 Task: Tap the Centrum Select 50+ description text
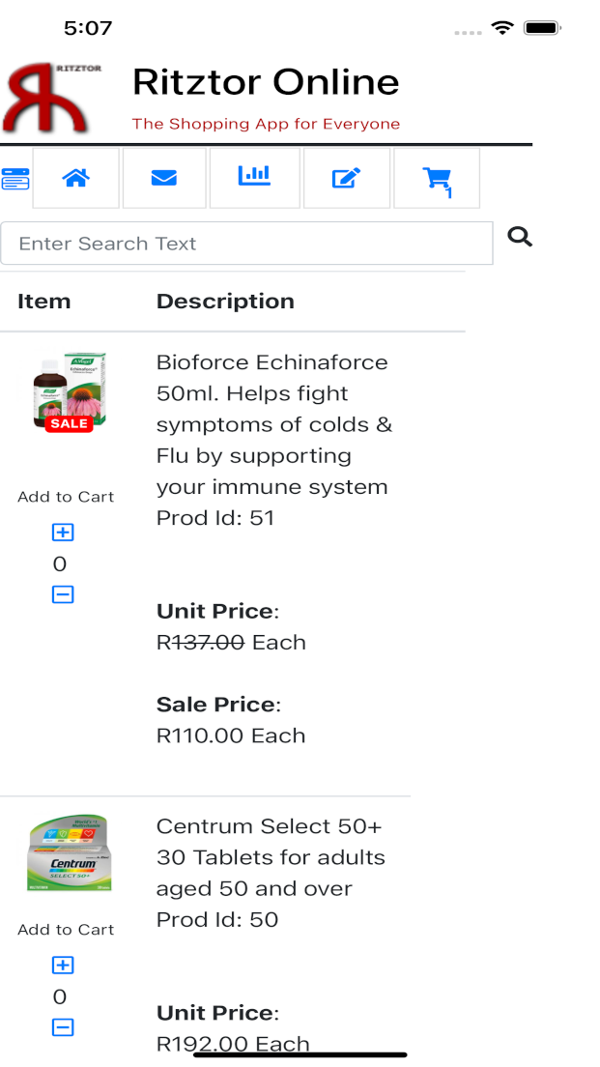coord(271,857)
